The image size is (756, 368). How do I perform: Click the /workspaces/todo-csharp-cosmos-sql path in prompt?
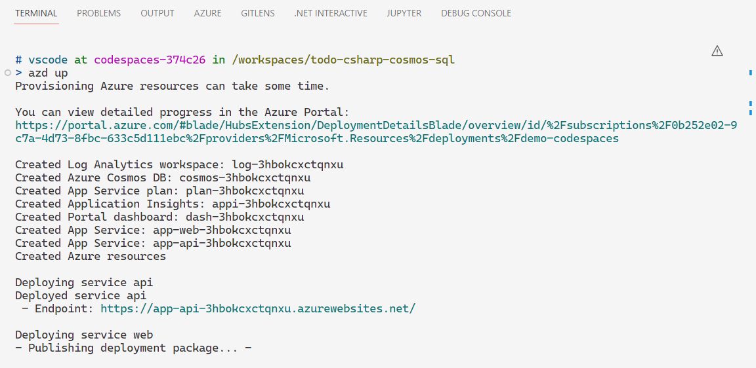point(343,60)
